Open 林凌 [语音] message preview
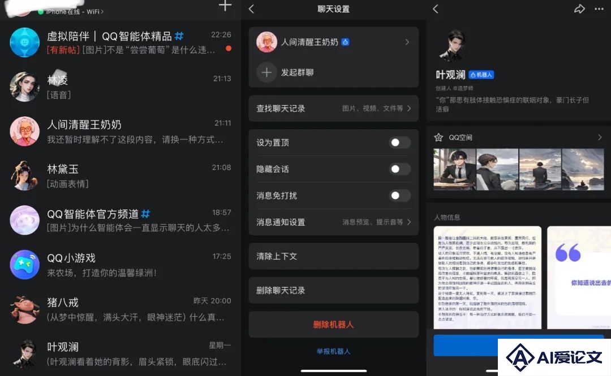This screenshot has width=611, height=376. click(x=59, y=95)
